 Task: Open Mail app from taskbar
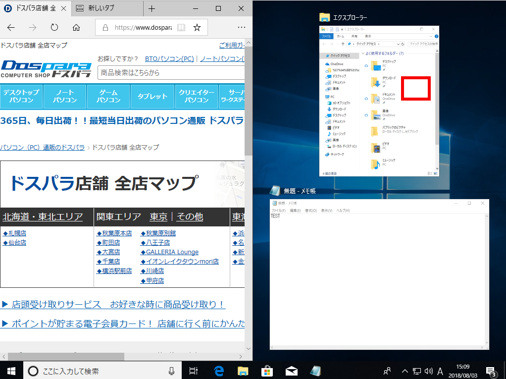point(292,371)
